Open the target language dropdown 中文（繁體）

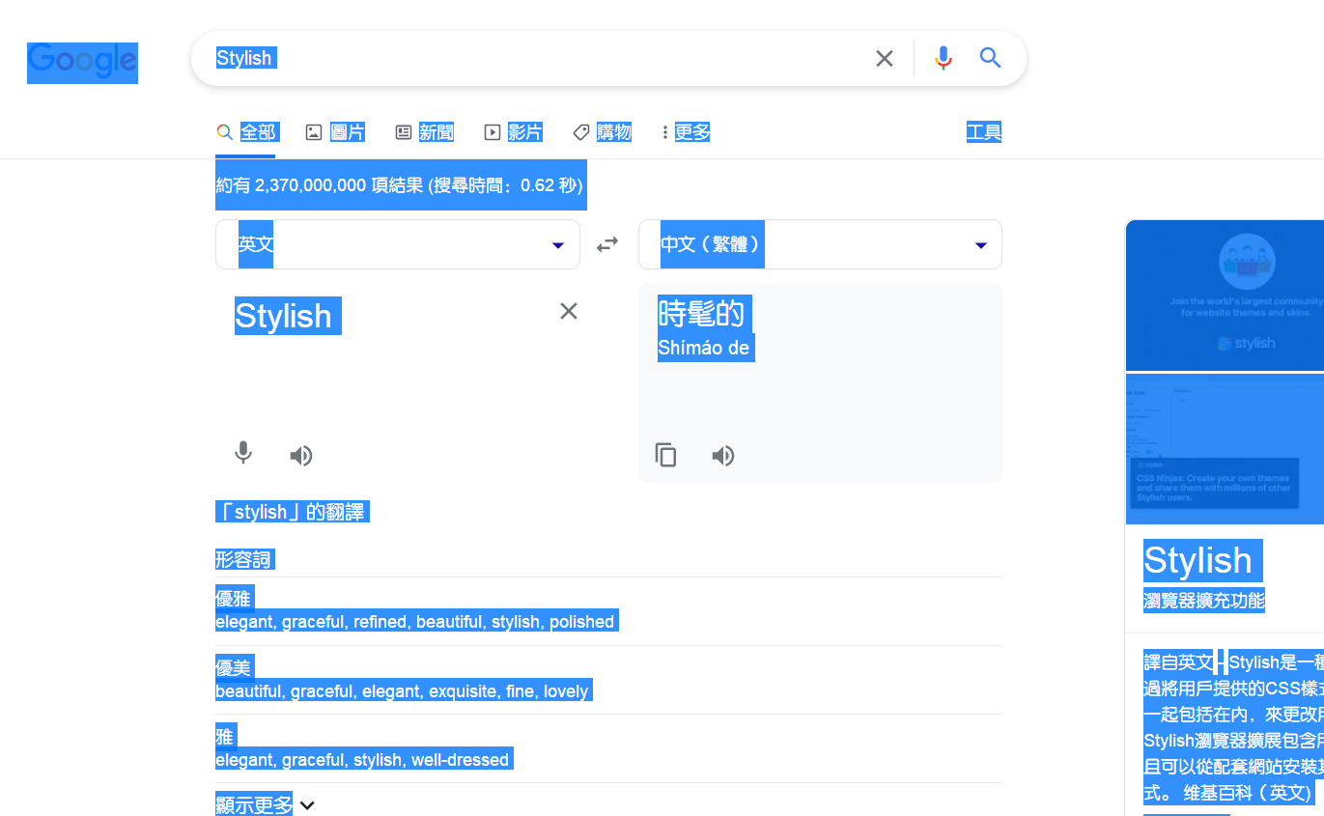point(820,244)
